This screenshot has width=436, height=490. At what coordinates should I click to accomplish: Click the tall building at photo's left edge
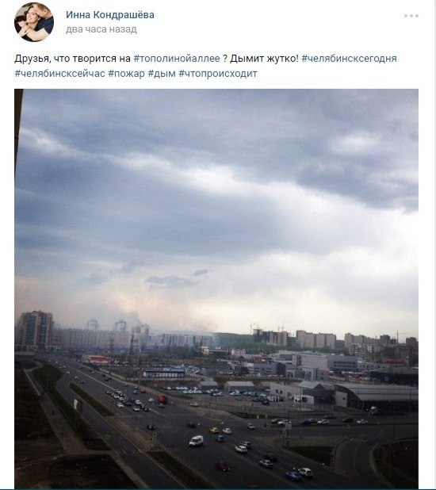[x=34, y=331]
